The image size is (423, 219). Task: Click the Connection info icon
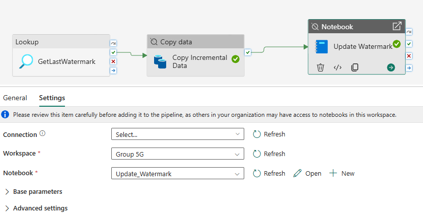(x=42, y=133)
